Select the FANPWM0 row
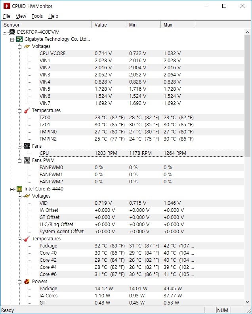Viewport: 252px width, 314px height. pos(141,167)
